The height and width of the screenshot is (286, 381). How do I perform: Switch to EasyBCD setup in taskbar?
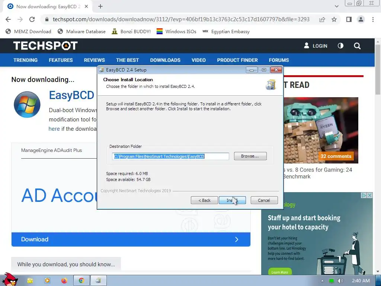[98, 281]
